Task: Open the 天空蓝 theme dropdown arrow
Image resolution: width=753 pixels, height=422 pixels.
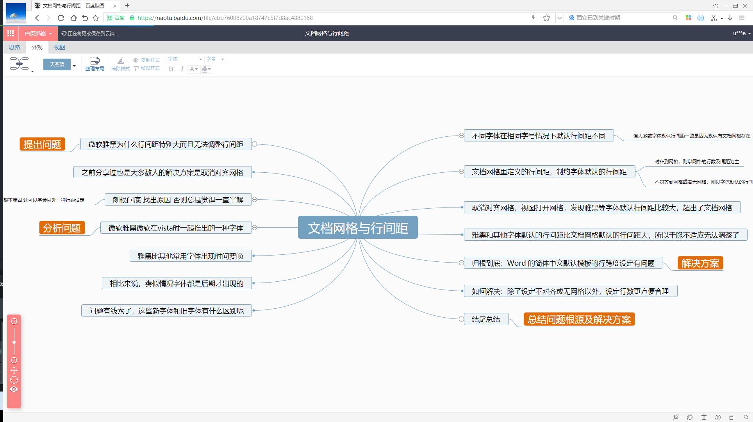Action: click(x=74, y=65)
